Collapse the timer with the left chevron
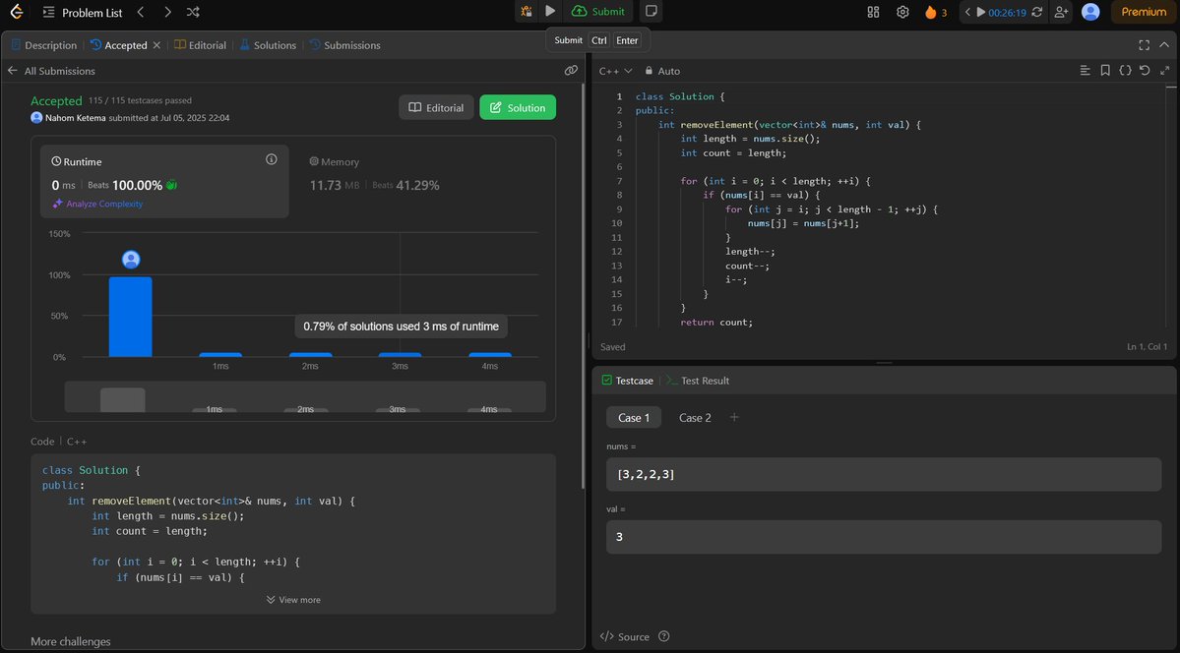This screenshot has width=1180, height=653. point(967,12)
